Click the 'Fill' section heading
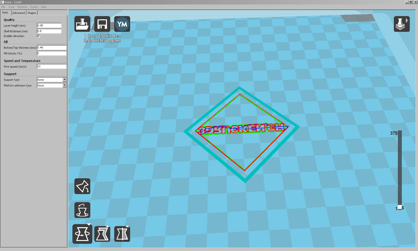The height and width of the screenshot is (251, 418). (x=6, y=42)
